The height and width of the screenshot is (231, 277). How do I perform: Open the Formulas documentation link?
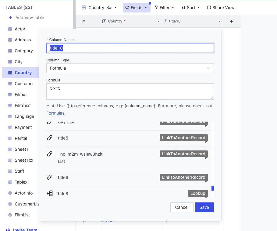pyautogui.click(x=56, y=113)
